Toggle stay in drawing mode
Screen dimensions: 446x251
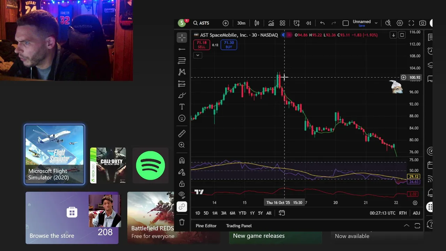pyautogui.click(x=182, y=172)
